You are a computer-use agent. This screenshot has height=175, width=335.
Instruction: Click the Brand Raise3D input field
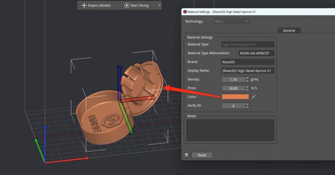(248, 62)
